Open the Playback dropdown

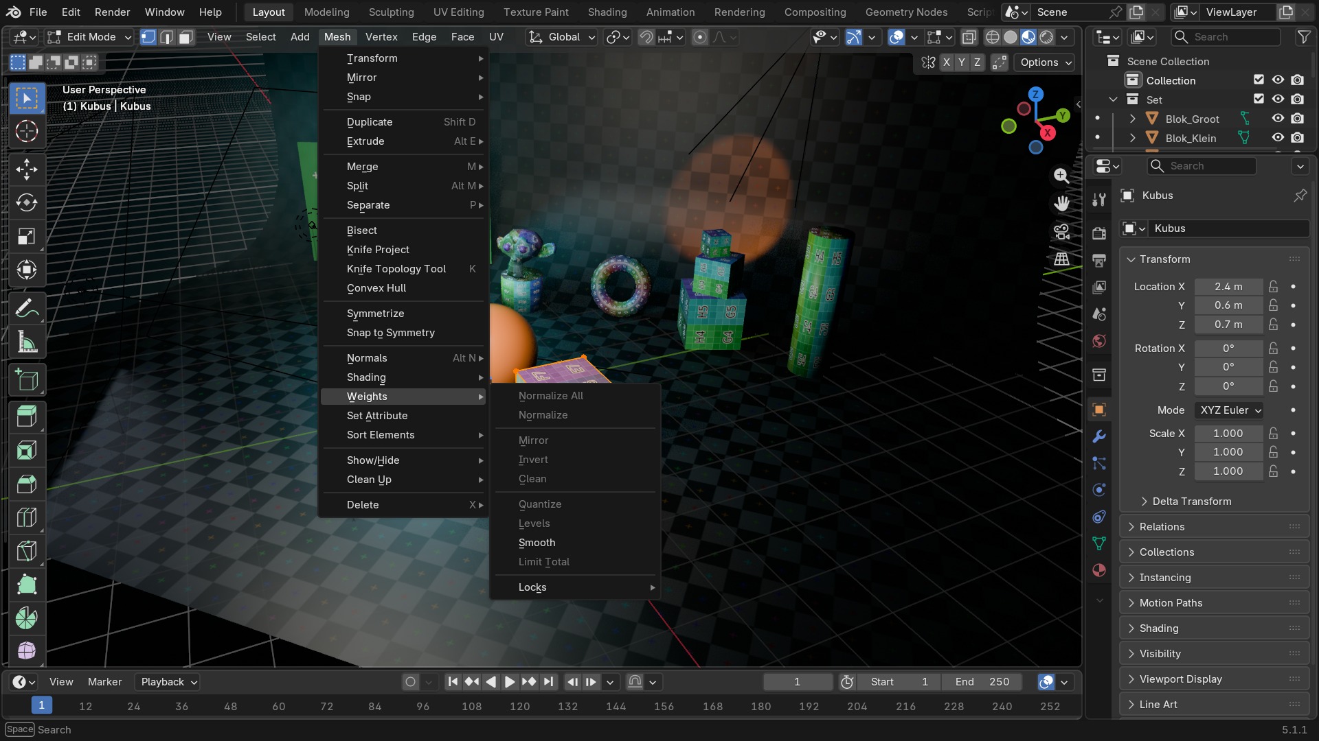[x=168, y=682]
